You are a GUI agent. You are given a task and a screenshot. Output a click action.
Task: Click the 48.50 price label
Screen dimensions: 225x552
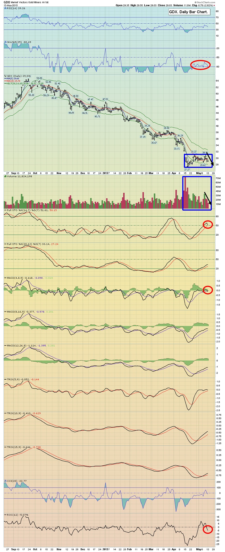(x=76, y=96)
